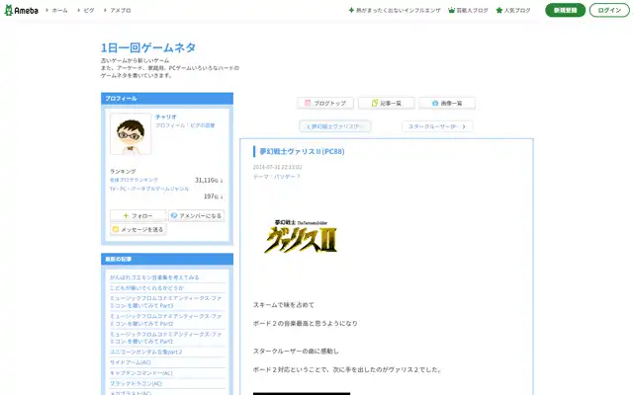Viewport: 633px width, 395px height.
Task: Open recent post ユニコーンガンダム立像part２
Action: [145, 352]
